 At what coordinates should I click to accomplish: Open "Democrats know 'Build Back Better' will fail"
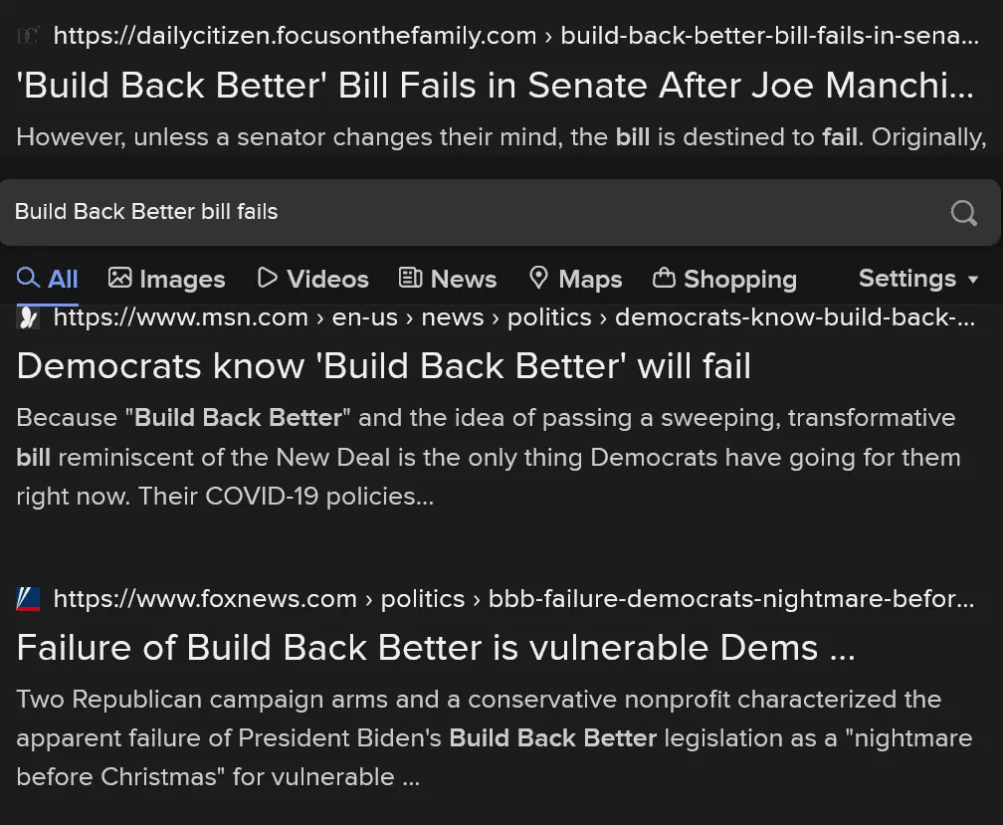383,366
